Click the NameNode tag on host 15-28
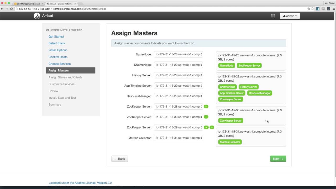 tap(227, 66)
